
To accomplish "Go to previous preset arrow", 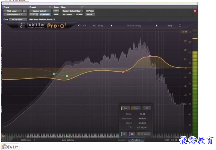I will [x=111, y=25].
